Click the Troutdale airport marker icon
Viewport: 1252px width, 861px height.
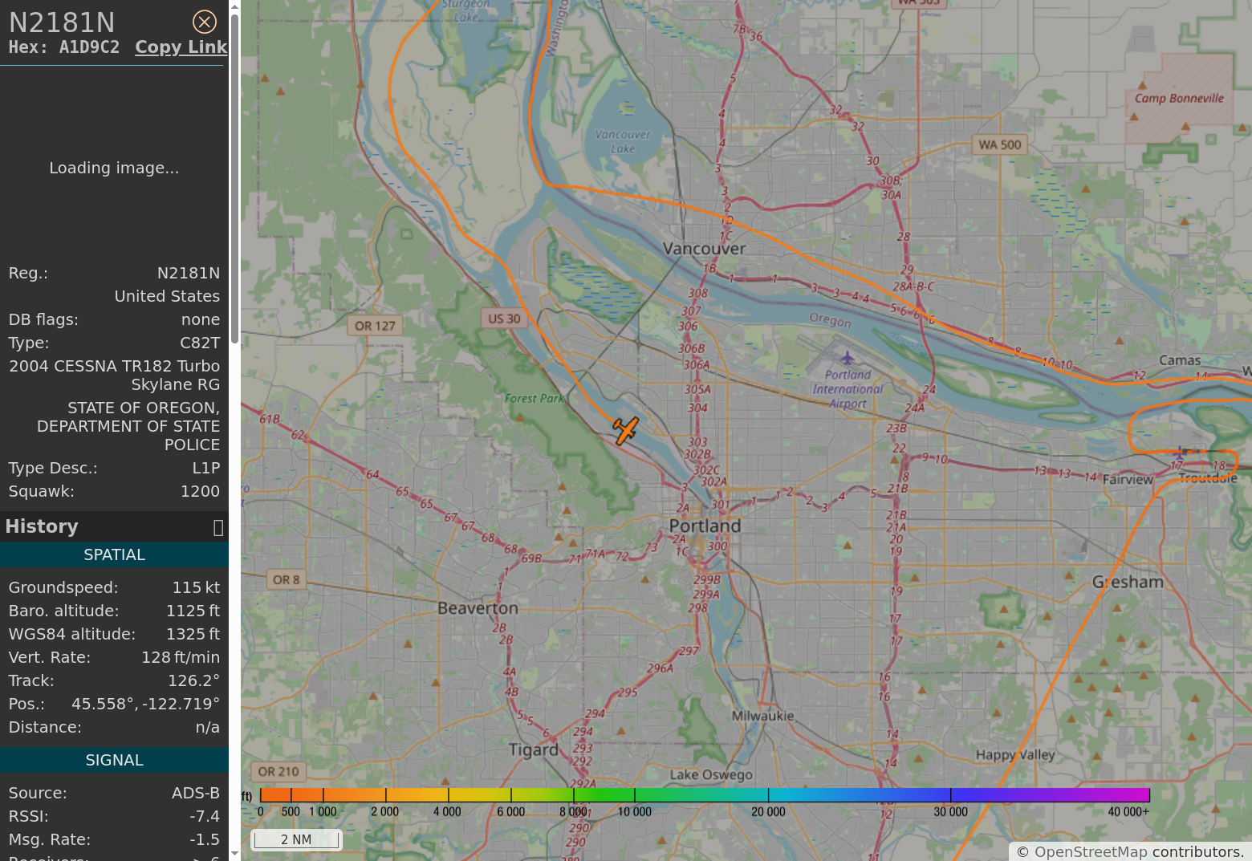click(1179, 453)
